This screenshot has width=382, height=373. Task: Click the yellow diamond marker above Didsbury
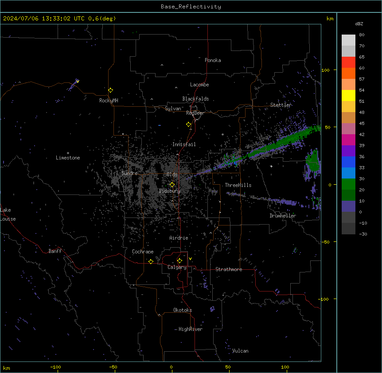pyautogui.click(x=172, y=185)
